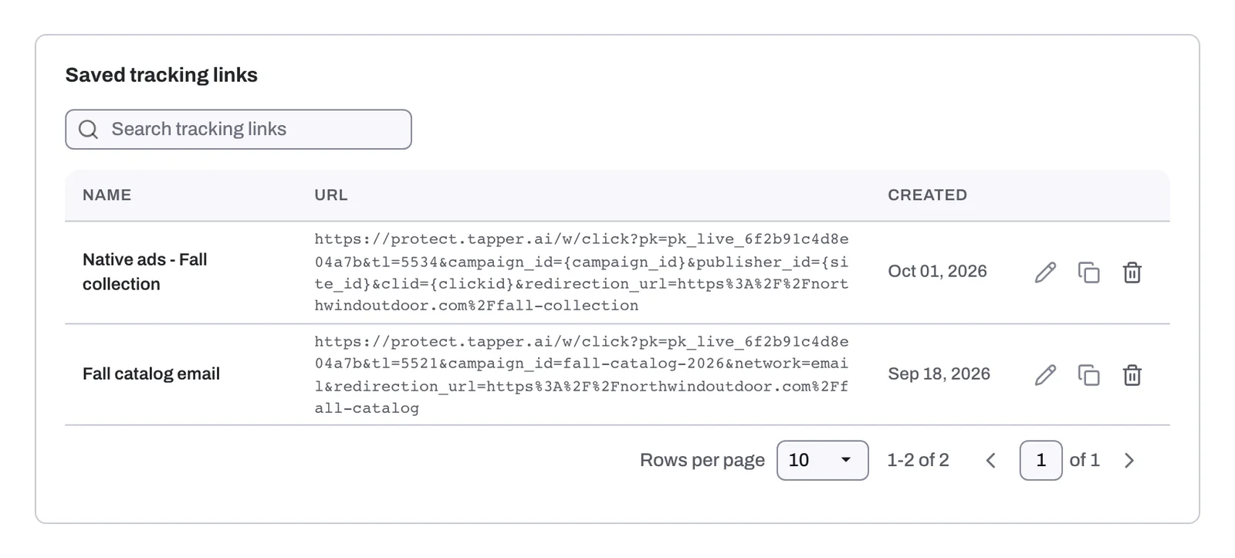
Task: Edit the Native ads - Fall collection link
Action: tap(1045, 272)
